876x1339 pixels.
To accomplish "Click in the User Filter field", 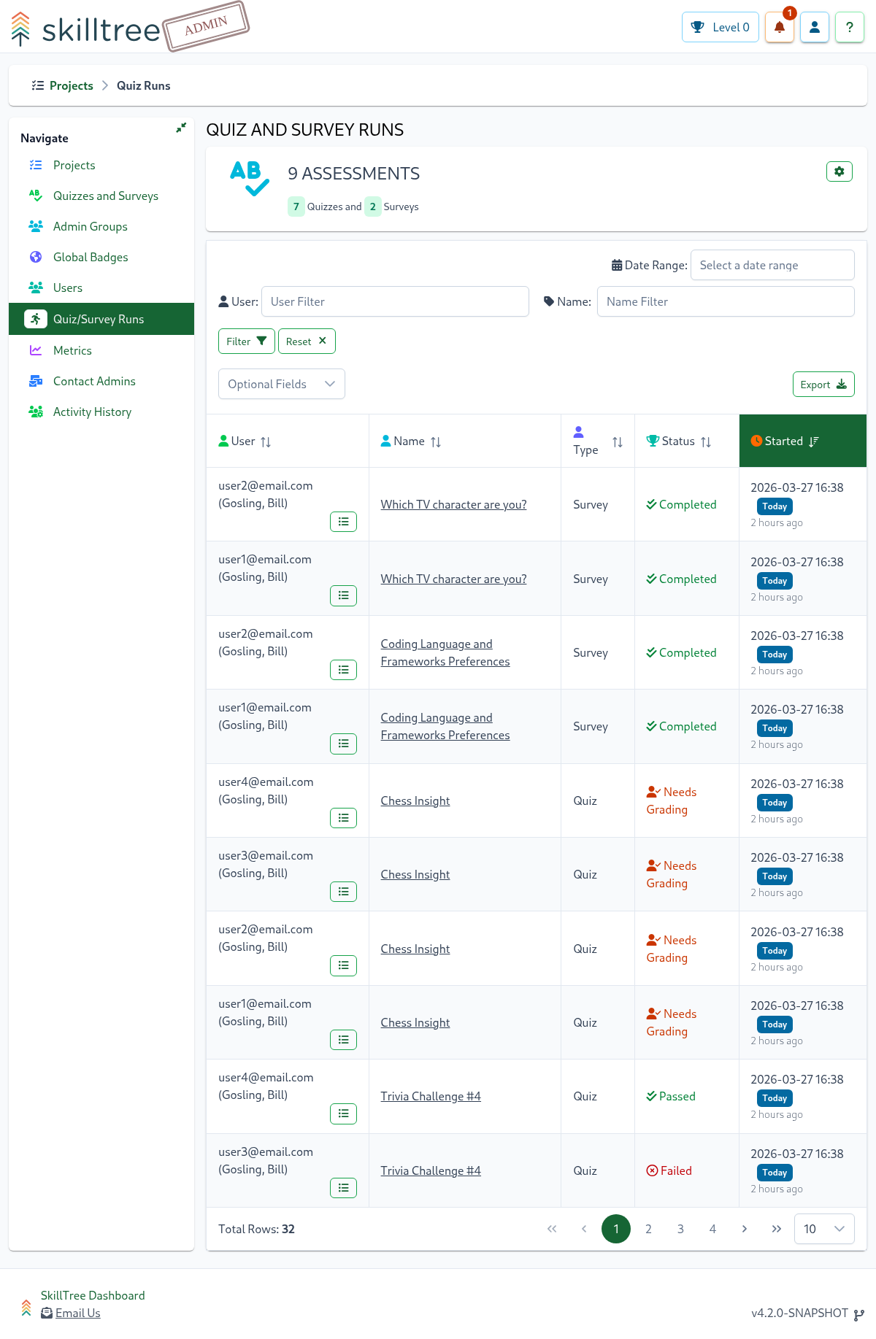I will point(394,301).
